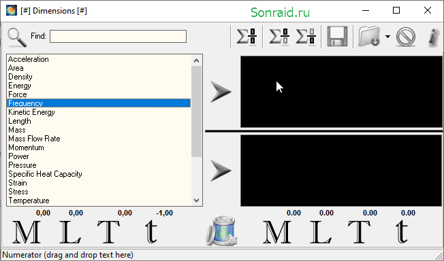Click the left large L symbol

tap(69, 232)
